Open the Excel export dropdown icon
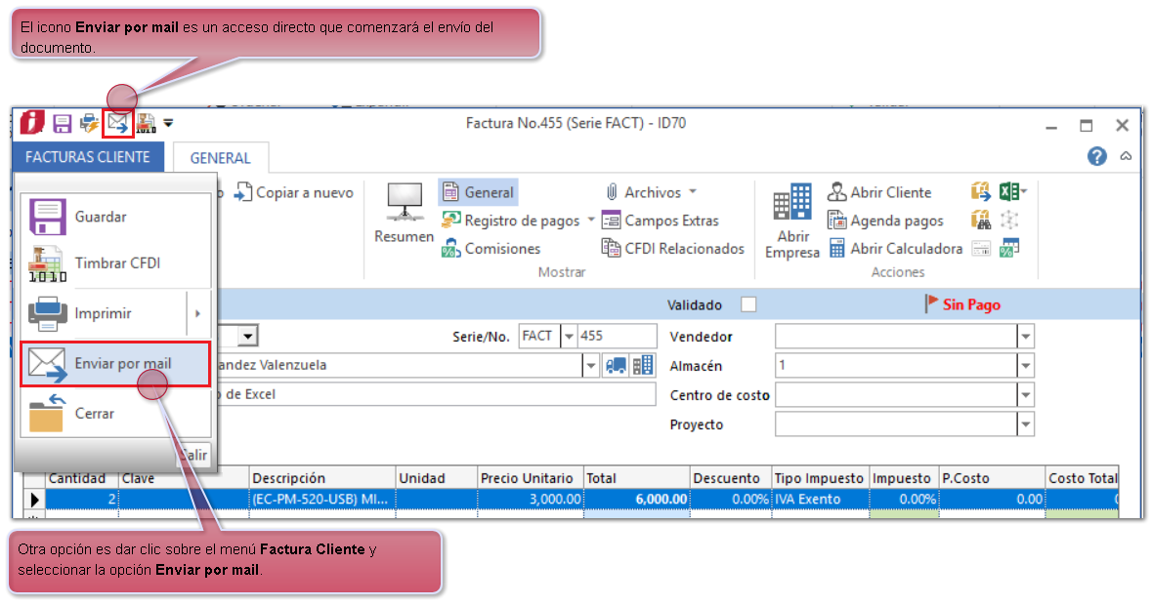Screen dimensions: 1152x605 click(x=1013, y=192)
